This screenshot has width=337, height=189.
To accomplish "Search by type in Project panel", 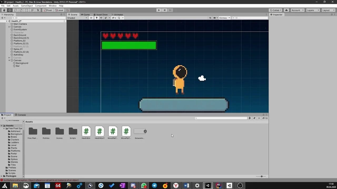I will (250, 118).
